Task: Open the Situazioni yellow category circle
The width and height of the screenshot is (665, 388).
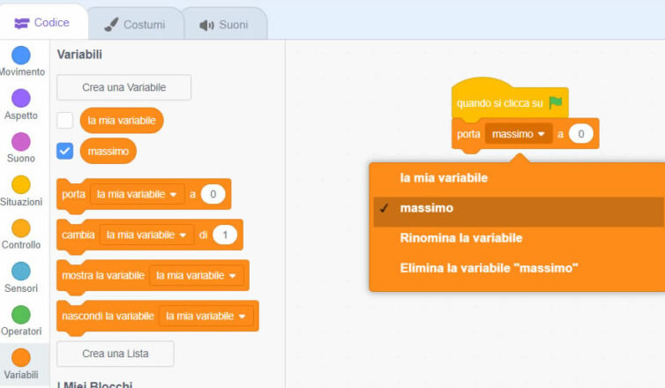Action: 21,185
